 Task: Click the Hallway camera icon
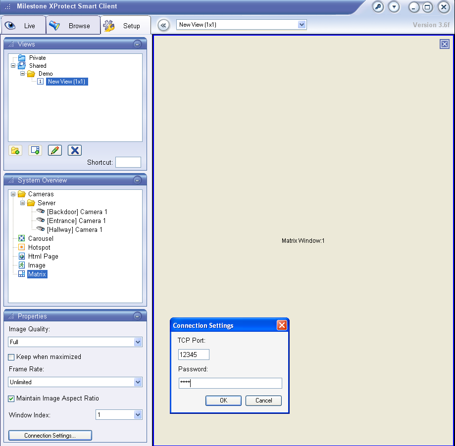(41, 229)
